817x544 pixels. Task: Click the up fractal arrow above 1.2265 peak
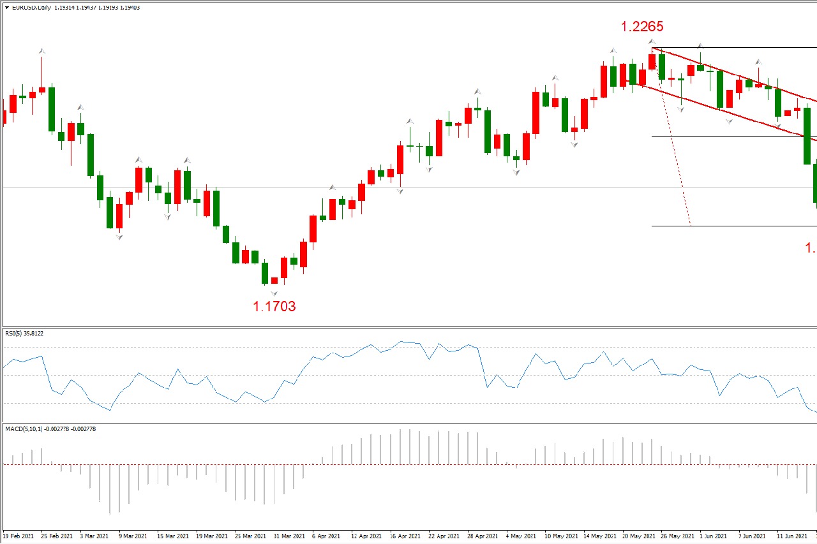652,43
